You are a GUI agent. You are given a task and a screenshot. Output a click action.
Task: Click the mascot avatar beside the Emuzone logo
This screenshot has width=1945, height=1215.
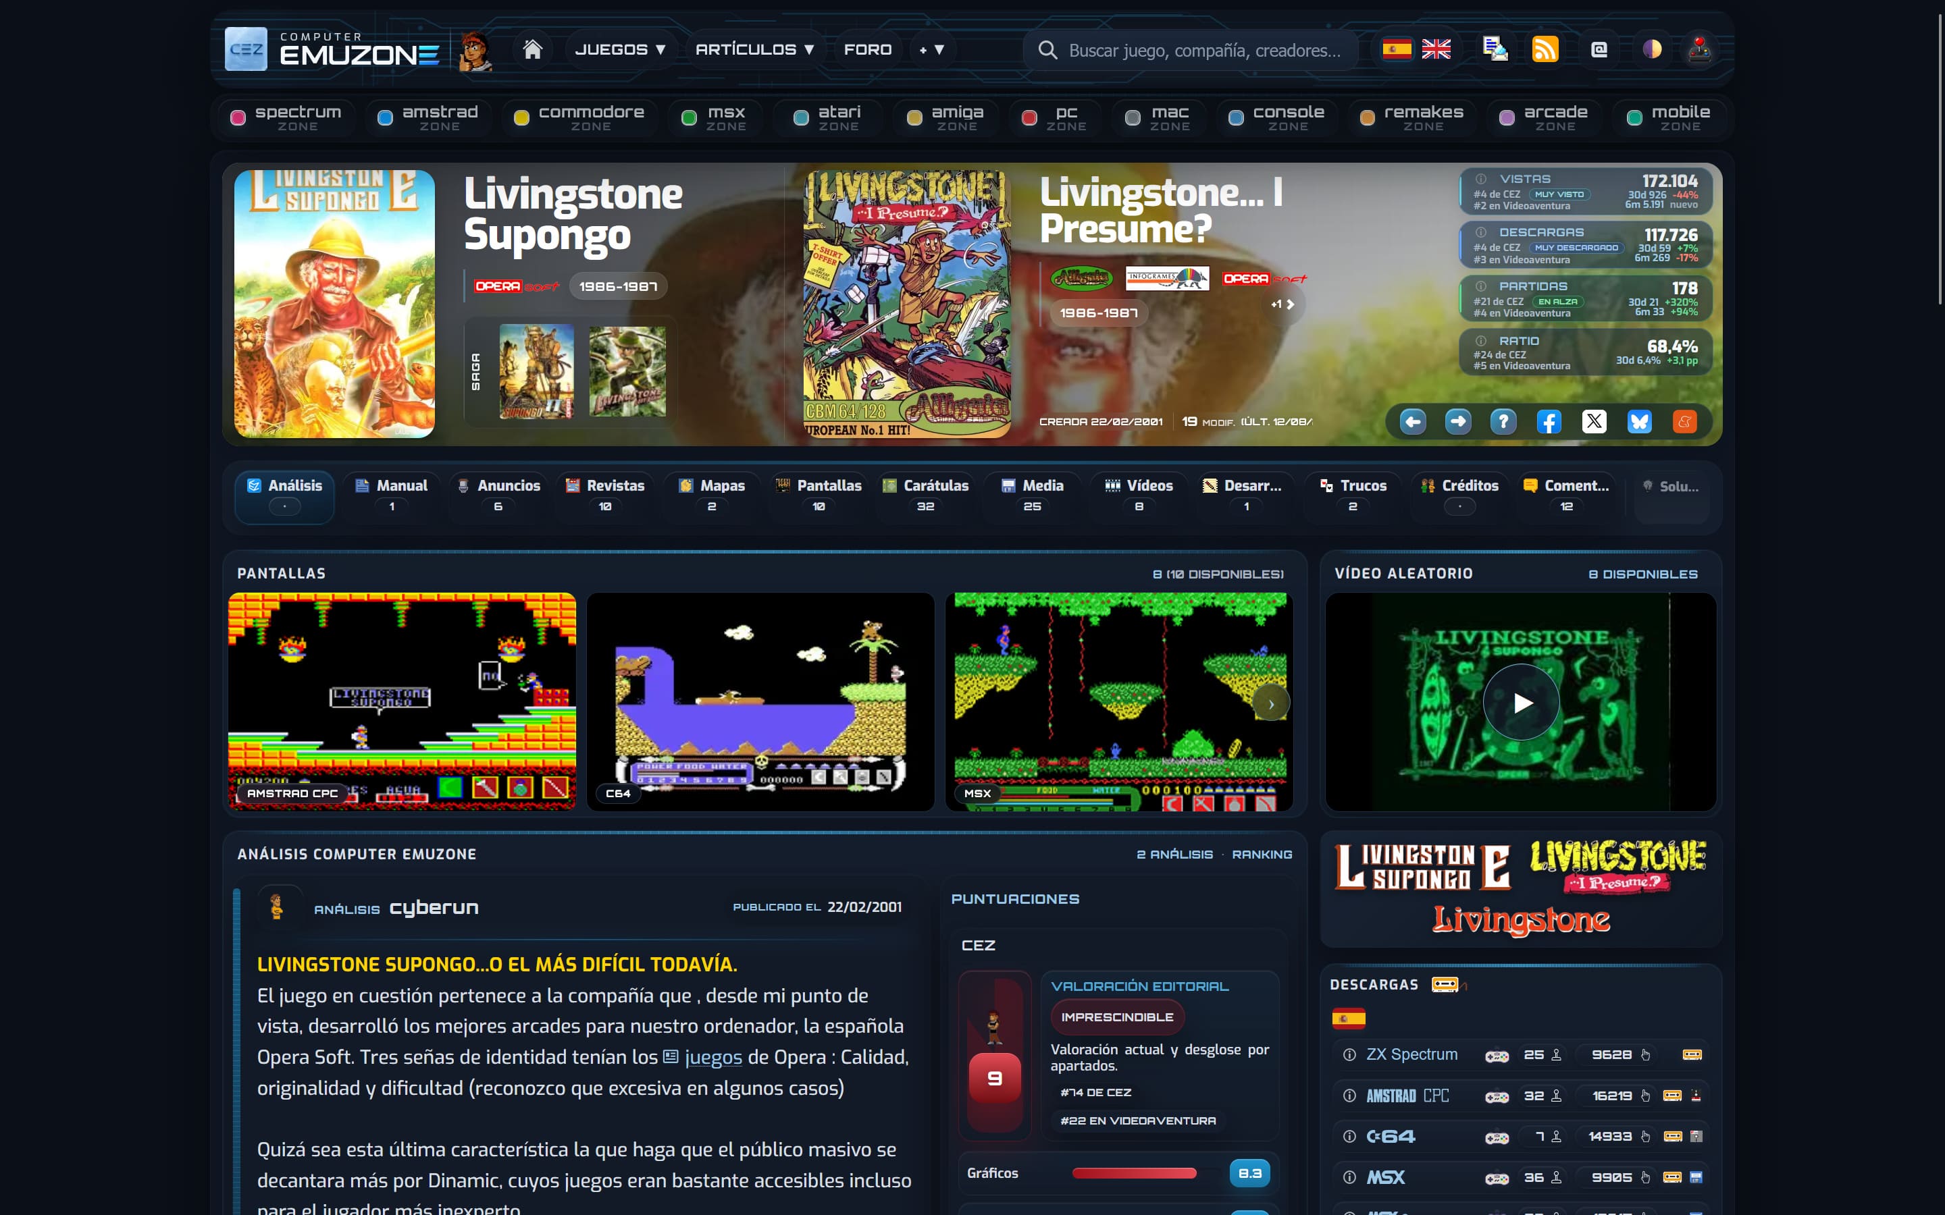tap(475, 51)
